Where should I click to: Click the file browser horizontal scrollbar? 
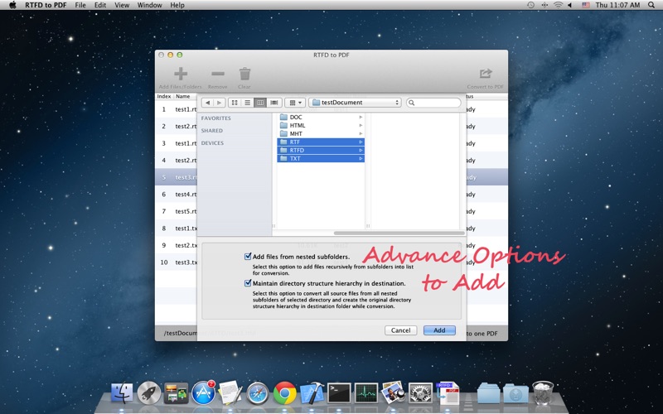[399, 233]
